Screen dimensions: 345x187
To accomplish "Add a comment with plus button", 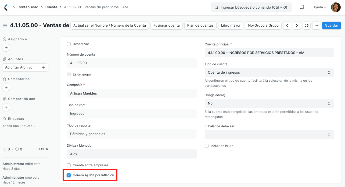I will pyautogui.click(x=6, y=87).
